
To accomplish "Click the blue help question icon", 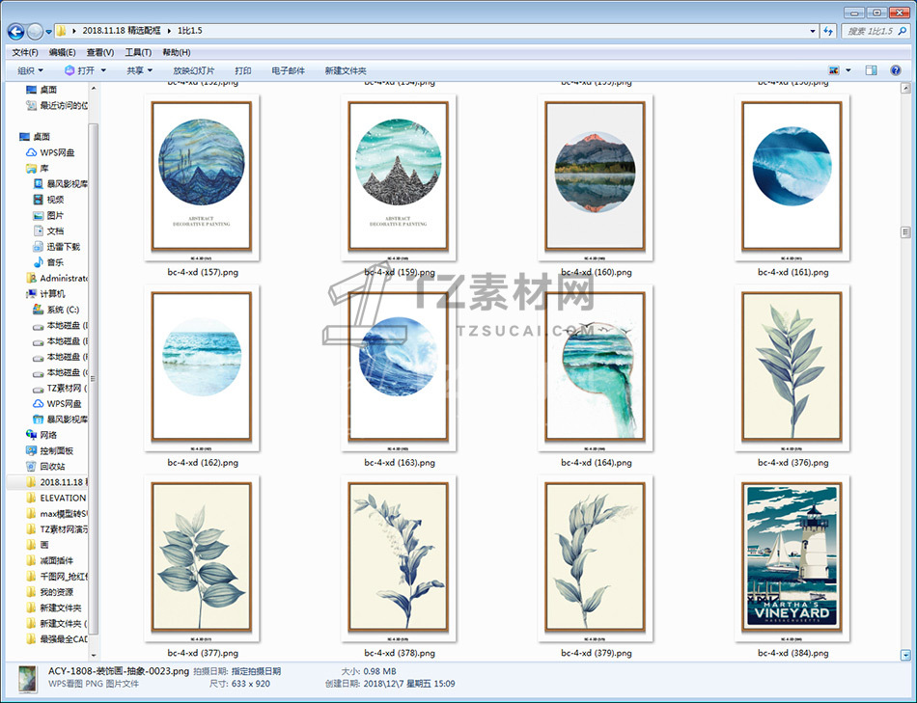I will coord(896,70).
